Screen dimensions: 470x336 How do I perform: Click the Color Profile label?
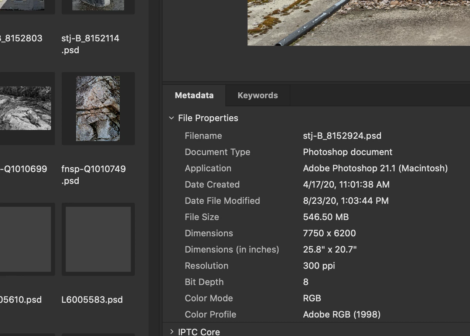(210, 315)
